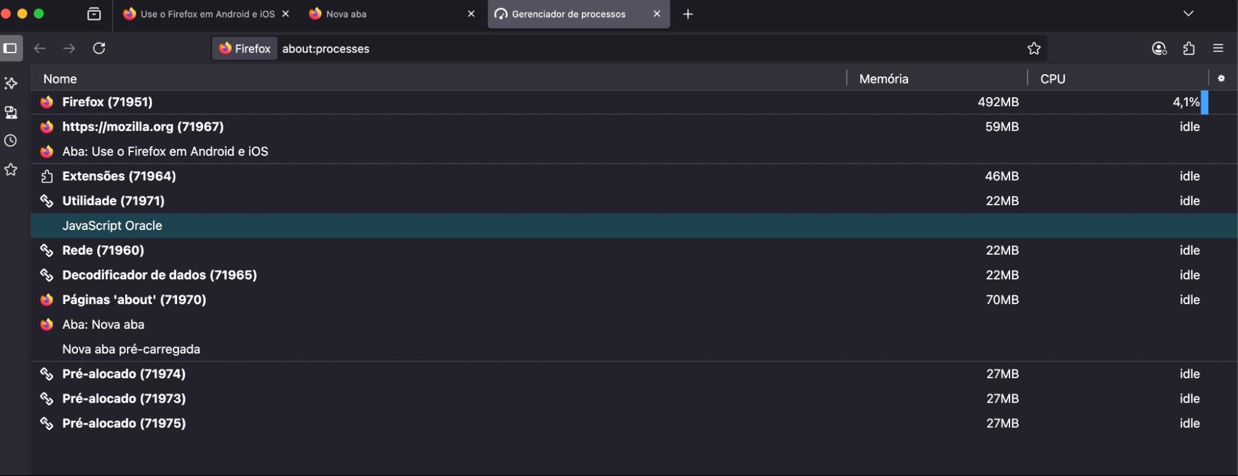Viewport: 1238px width, 476px height.
Task: Click the 46MB memory value
Action: point(1002,176)
